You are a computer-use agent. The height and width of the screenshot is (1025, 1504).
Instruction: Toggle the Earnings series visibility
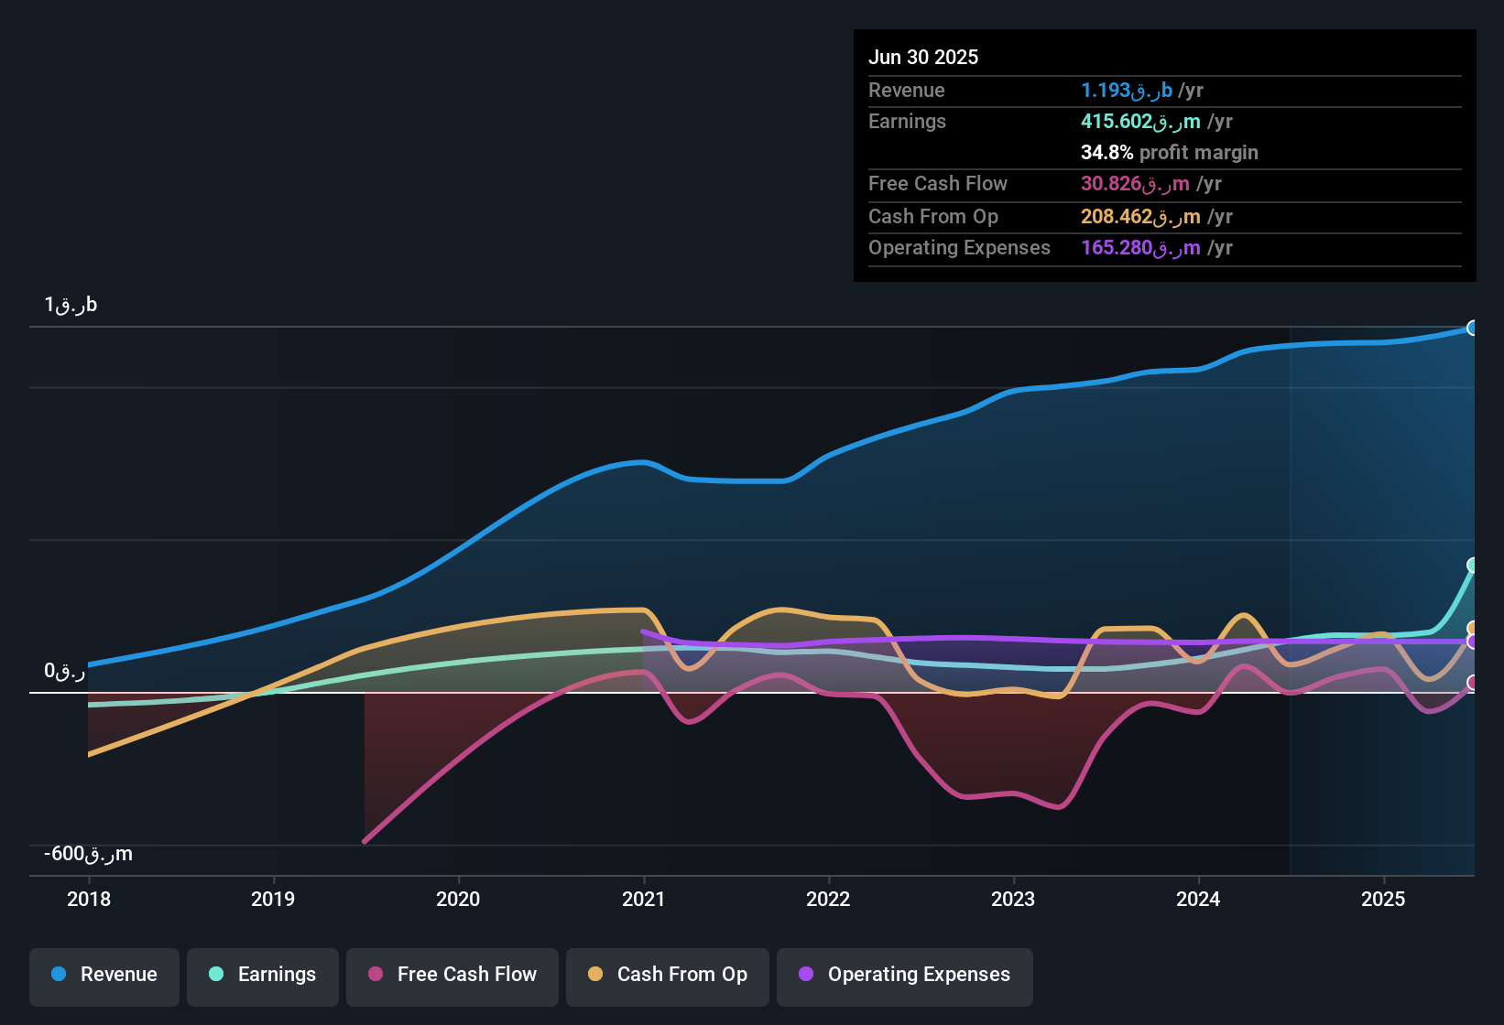263,975
